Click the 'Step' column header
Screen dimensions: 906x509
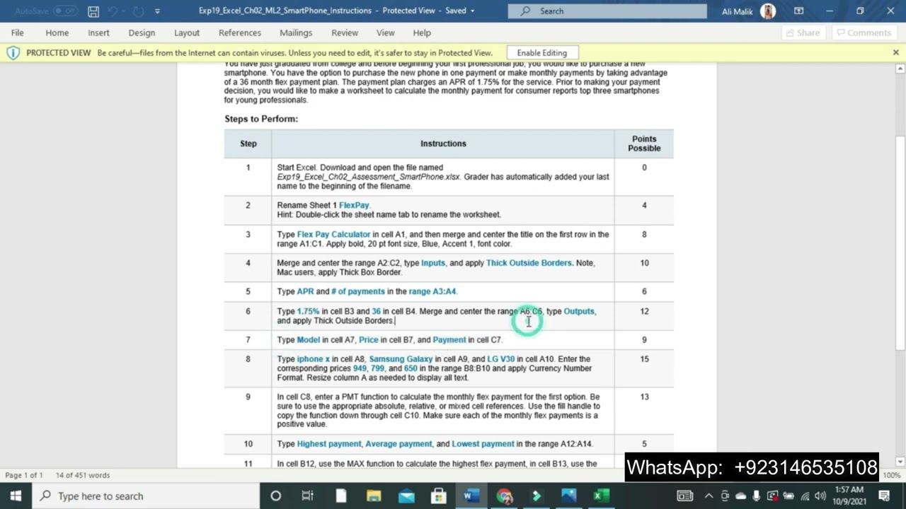(248, 144)
